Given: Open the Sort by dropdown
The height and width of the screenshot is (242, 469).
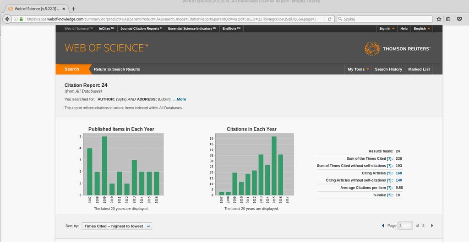Looking at the screenshot, I should [117, 226].
